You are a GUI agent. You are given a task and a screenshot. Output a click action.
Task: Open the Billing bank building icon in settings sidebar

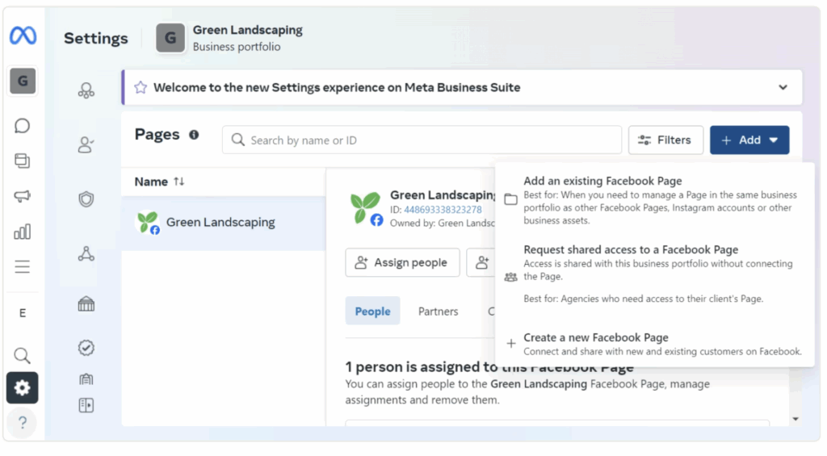86,303
